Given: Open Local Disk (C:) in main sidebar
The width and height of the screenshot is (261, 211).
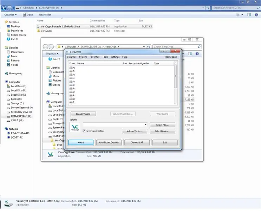Looking at the screenshot, I should [19, 86].
